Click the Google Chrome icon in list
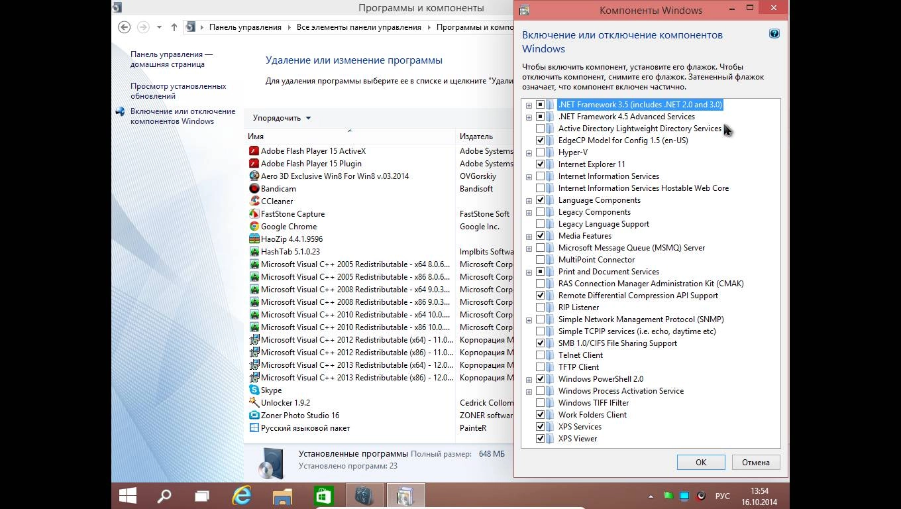The image size is (901, 509). (x=254, y=227)
